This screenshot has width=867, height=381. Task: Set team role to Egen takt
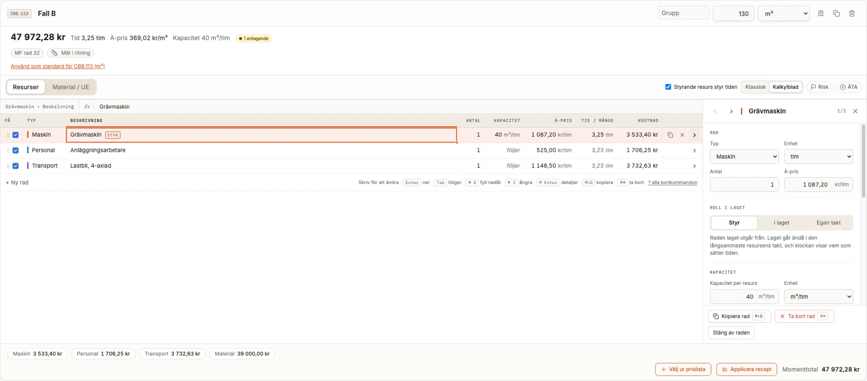click(x=829, y=223)
